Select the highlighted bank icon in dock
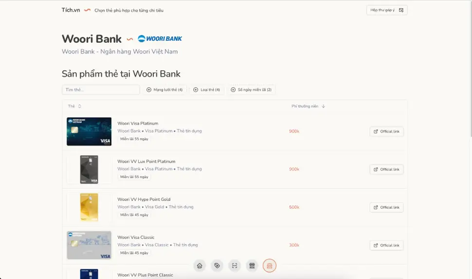Viewport: 472px width, 279px height. (270, 265)
